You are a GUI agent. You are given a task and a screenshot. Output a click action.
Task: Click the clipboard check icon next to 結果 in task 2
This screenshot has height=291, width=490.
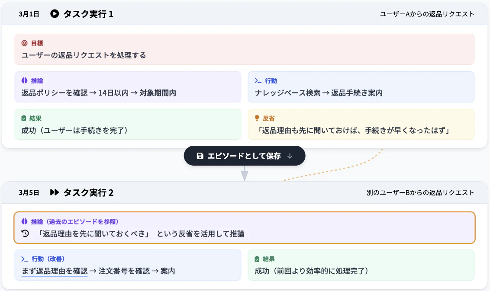pyautogui.click(x=257, y=259)
